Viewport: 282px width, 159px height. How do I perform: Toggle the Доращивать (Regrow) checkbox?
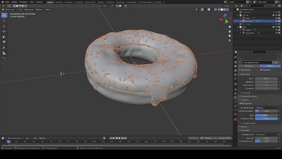tap(240, 70)
